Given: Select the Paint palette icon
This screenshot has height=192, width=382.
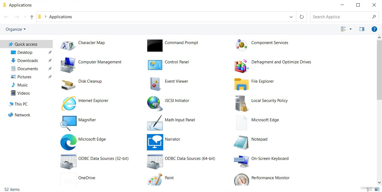Looking at the screenshot, I should pyautogui.click(x=155, y=180).
